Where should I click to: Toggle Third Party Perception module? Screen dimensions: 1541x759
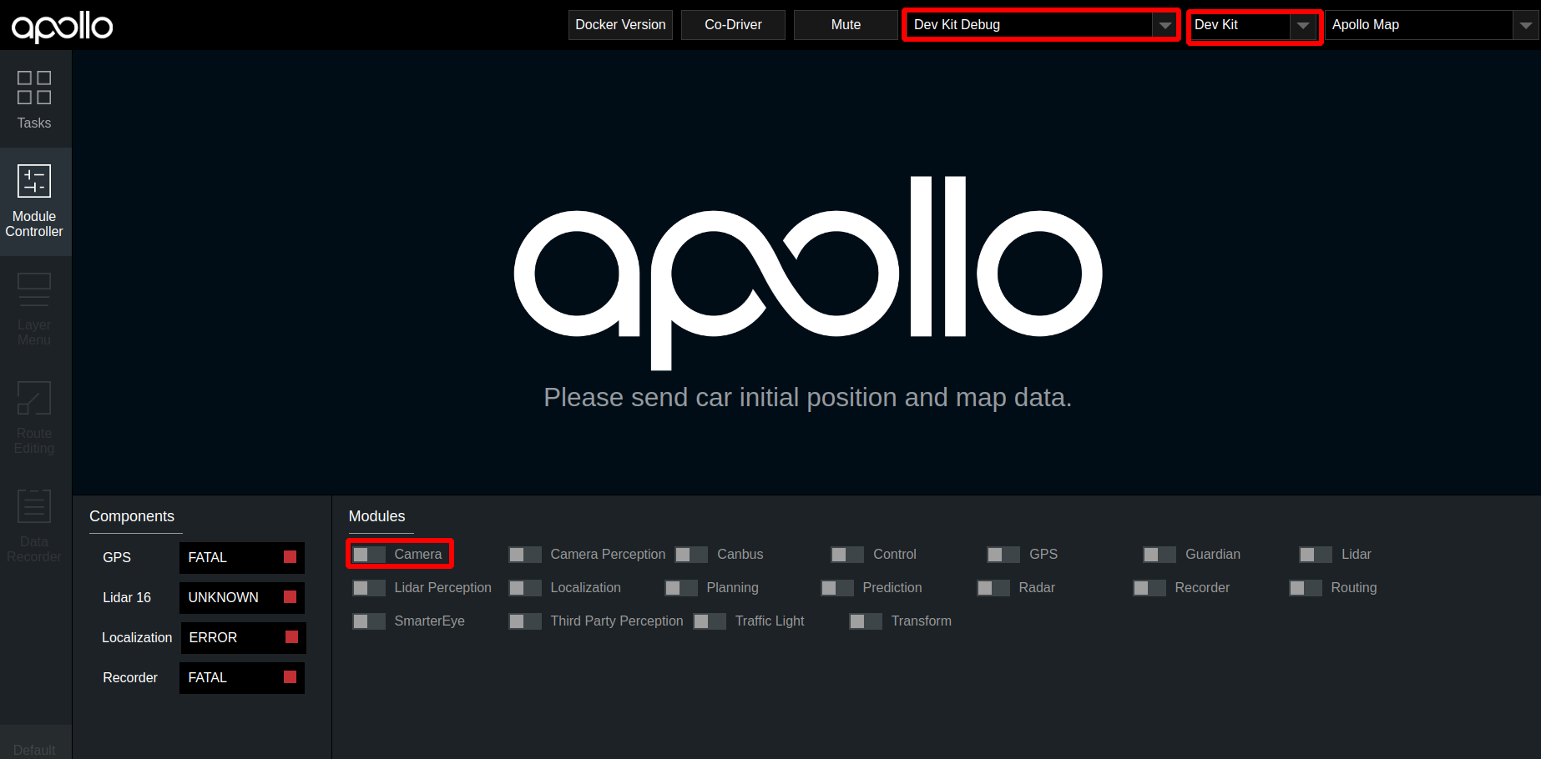[524, 621]
